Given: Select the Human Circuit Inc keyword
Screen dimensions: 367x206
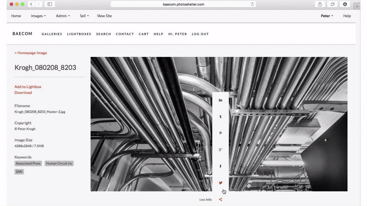Looking at the screenshot, I should click(x=59, y=163).
